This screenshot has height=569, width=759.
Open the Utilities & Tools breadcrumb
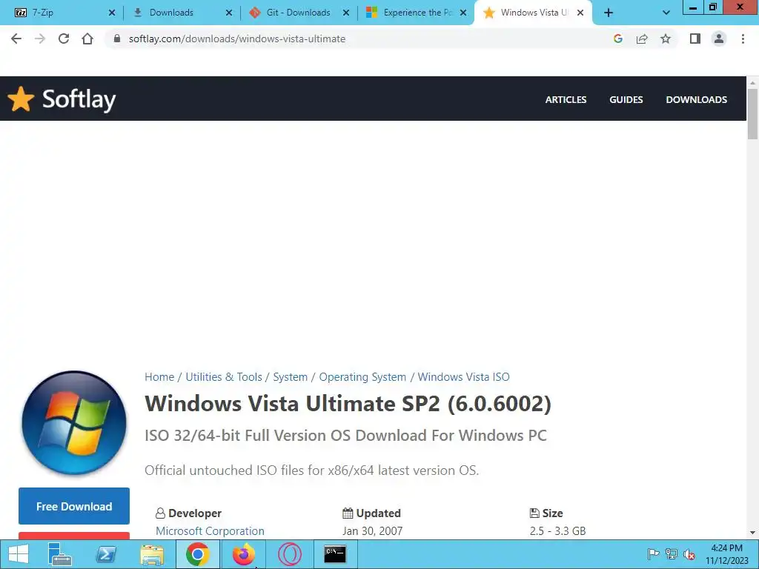(224, 377)
